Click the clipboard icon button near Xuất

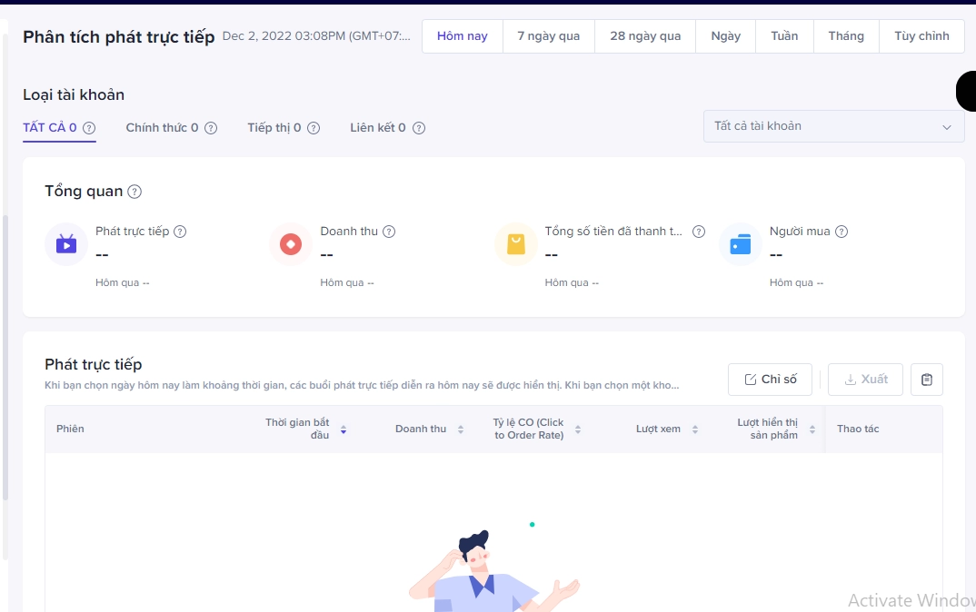click(x=927, y=380)
